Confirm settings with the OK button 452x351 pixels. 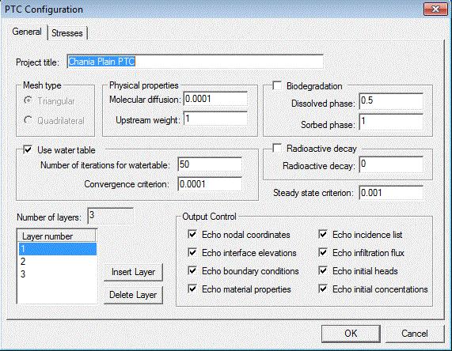click(351, 334)
